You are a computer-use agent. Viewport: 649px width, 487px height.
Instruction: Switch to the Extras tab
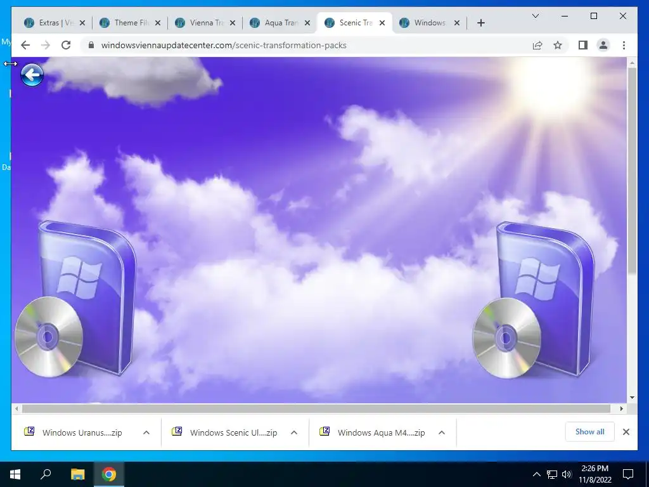tap(55, 23)
